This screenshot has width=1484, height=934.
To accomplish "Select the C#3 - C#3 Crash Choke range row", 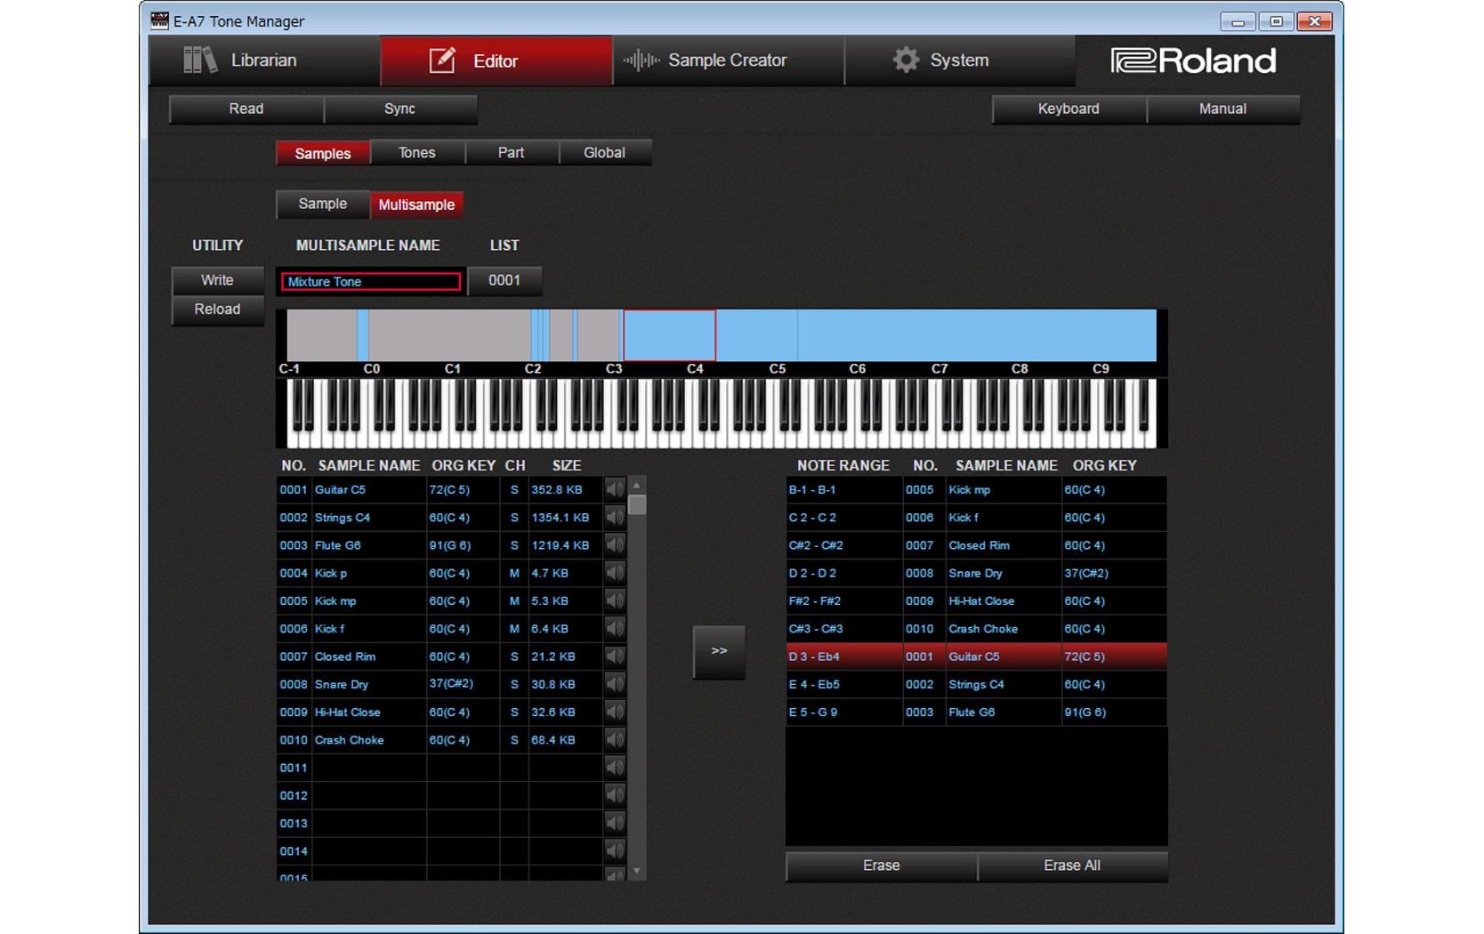I will [x=976, y=628].
